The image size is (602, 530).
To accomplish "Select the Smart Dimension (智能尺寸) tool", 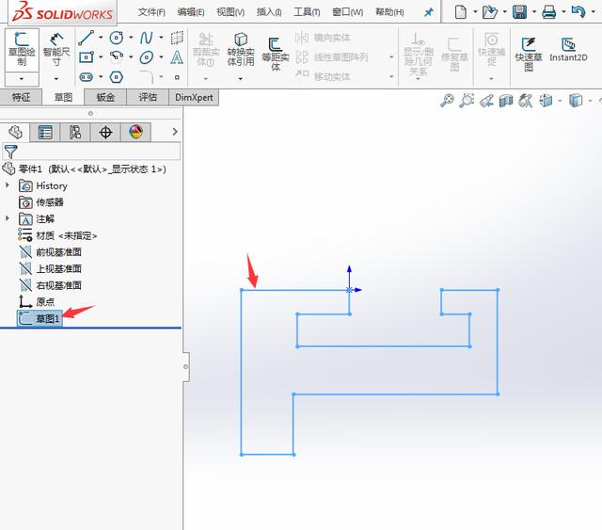I will click(56, 50).
